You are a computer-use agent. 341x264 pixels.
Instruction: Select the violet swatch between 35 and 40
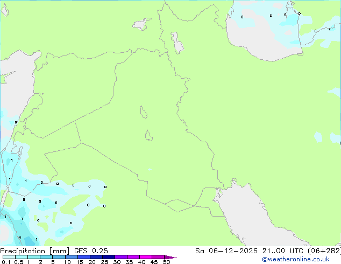133,257
